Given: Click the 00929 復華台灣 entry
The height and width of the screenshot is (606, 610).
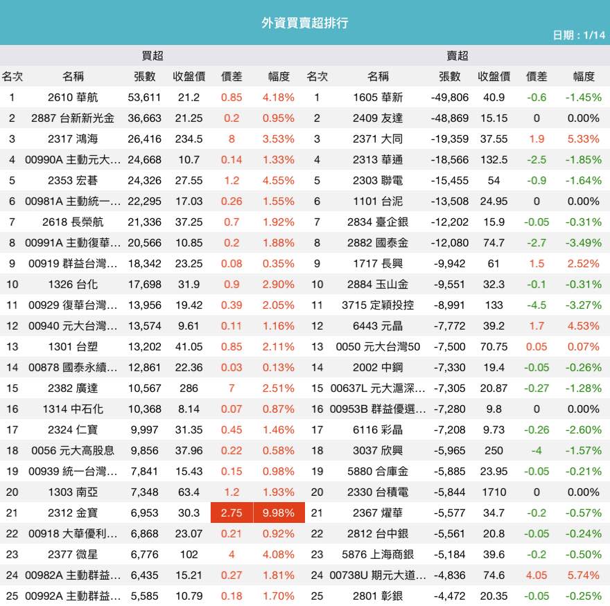Looking at the screenshot, I should click(x=73, y=305).
